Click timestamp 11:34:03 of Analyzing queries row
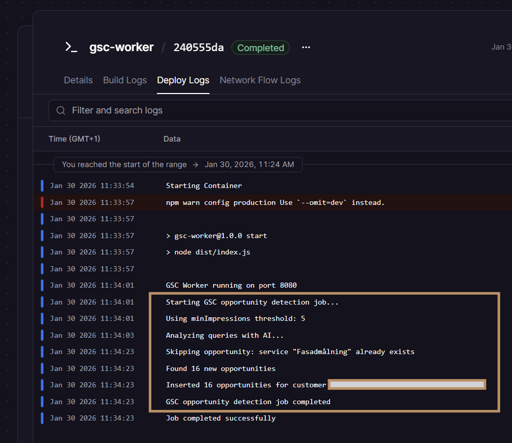The height and width of the screenshot is (443, 512). [92, 336]
